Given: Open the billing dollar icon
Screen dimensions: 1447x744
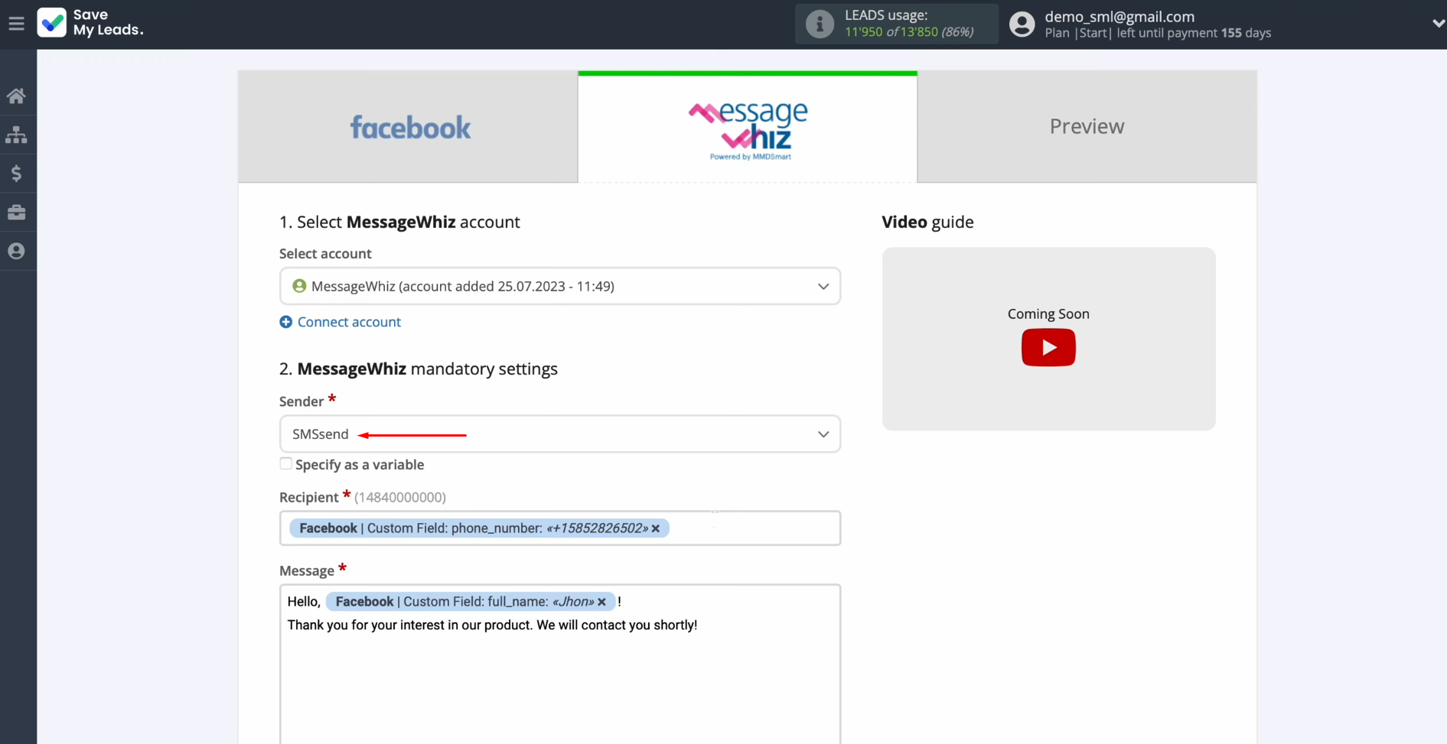Looking at the screenshot, I should pyautogui.click(x=16, y=174).
